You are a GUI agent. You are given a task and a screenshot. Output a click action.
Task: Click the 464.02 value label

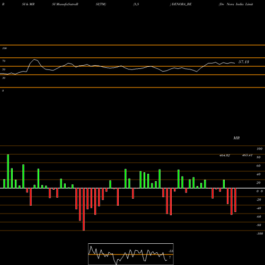[225, 155]
